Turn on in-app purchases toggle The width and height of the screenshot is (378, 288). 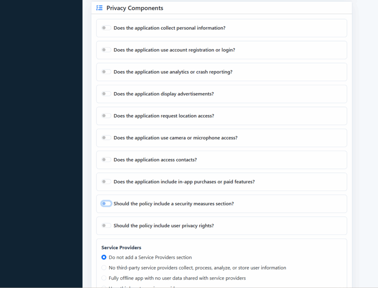point(106,181)
